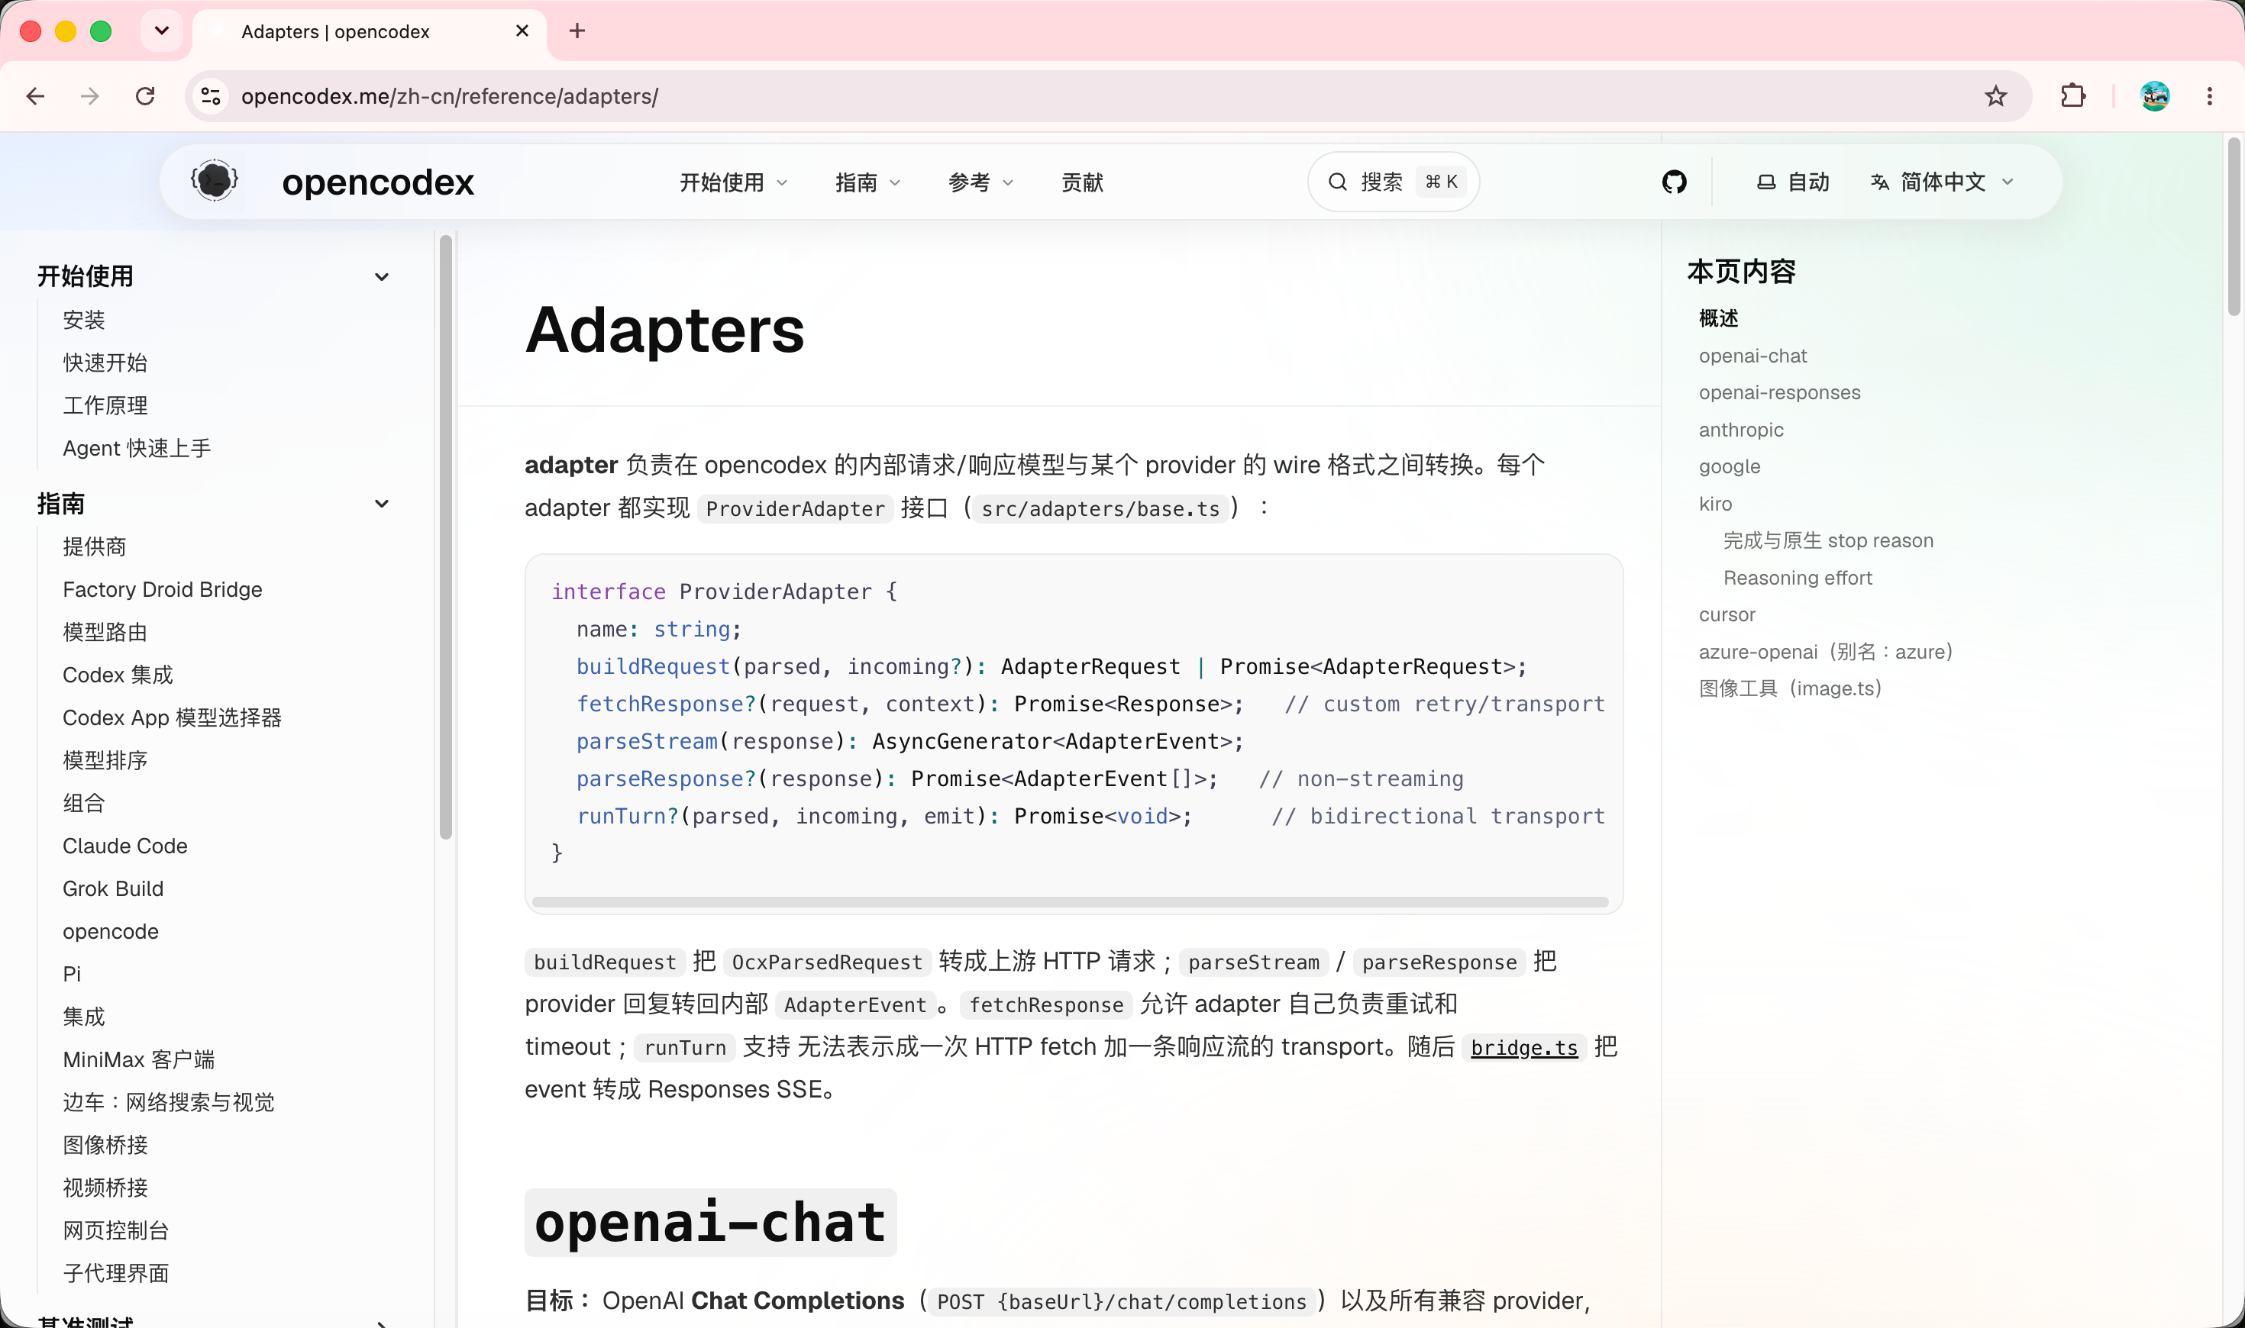The height and width of the screenshot is (1328, 2245).
Task: Open the 快速开始 sidebar page
Action: (x=105, y=363)
